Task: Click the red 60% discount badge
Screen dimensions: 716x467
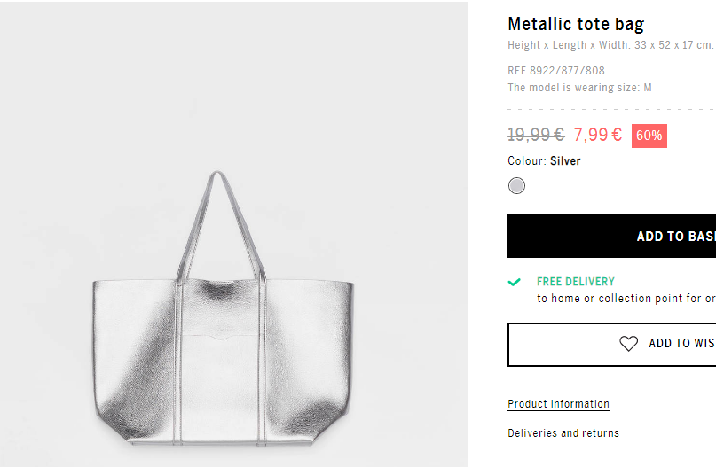Action: coord(649,136)
